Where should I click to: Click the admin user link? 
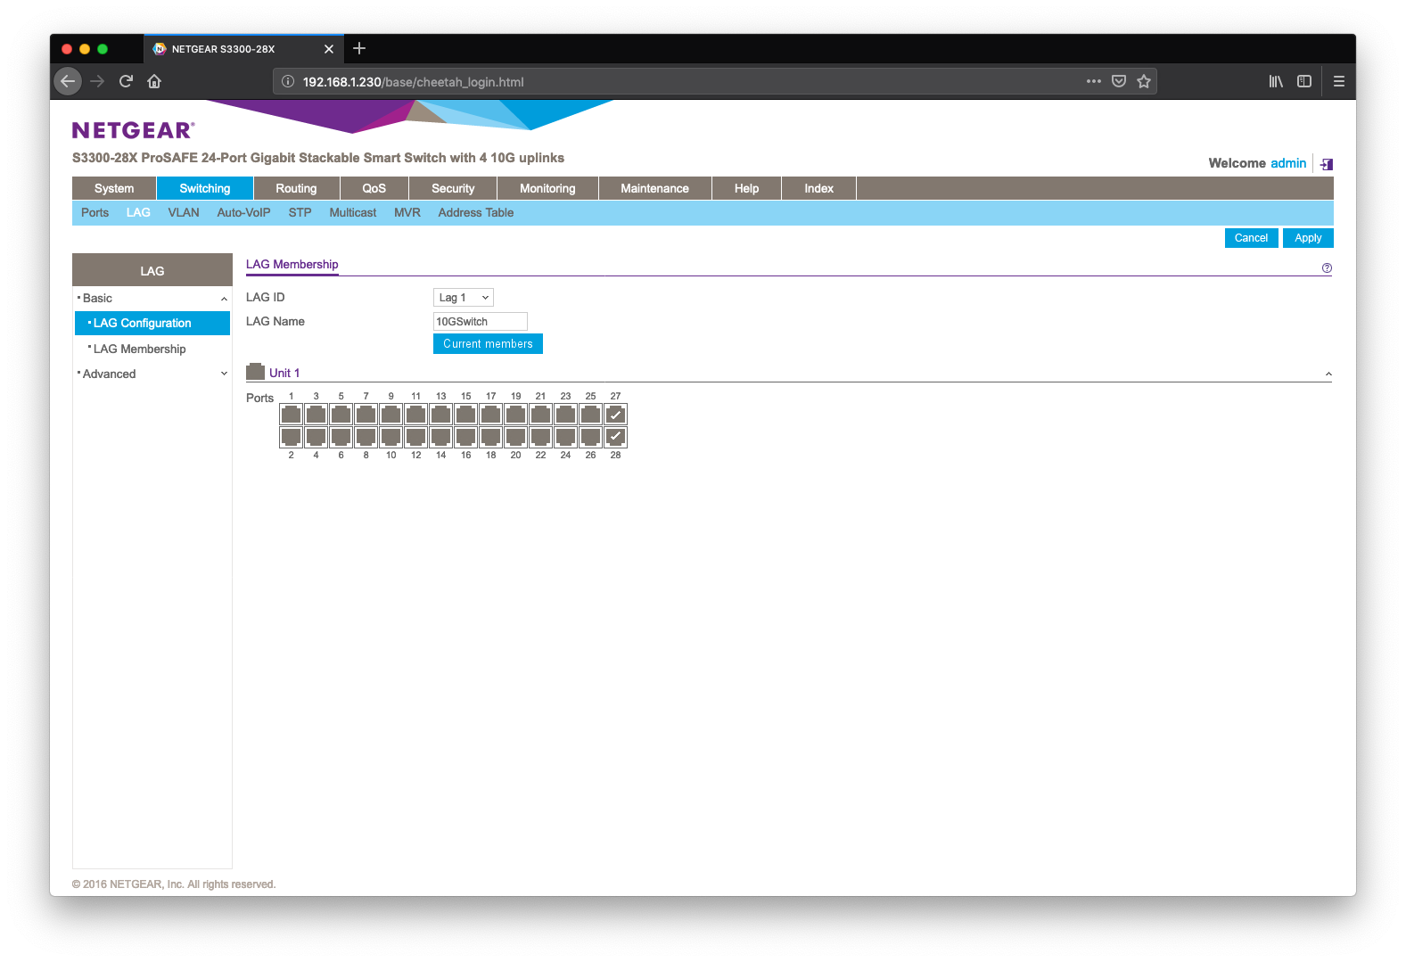(1288, 163)
